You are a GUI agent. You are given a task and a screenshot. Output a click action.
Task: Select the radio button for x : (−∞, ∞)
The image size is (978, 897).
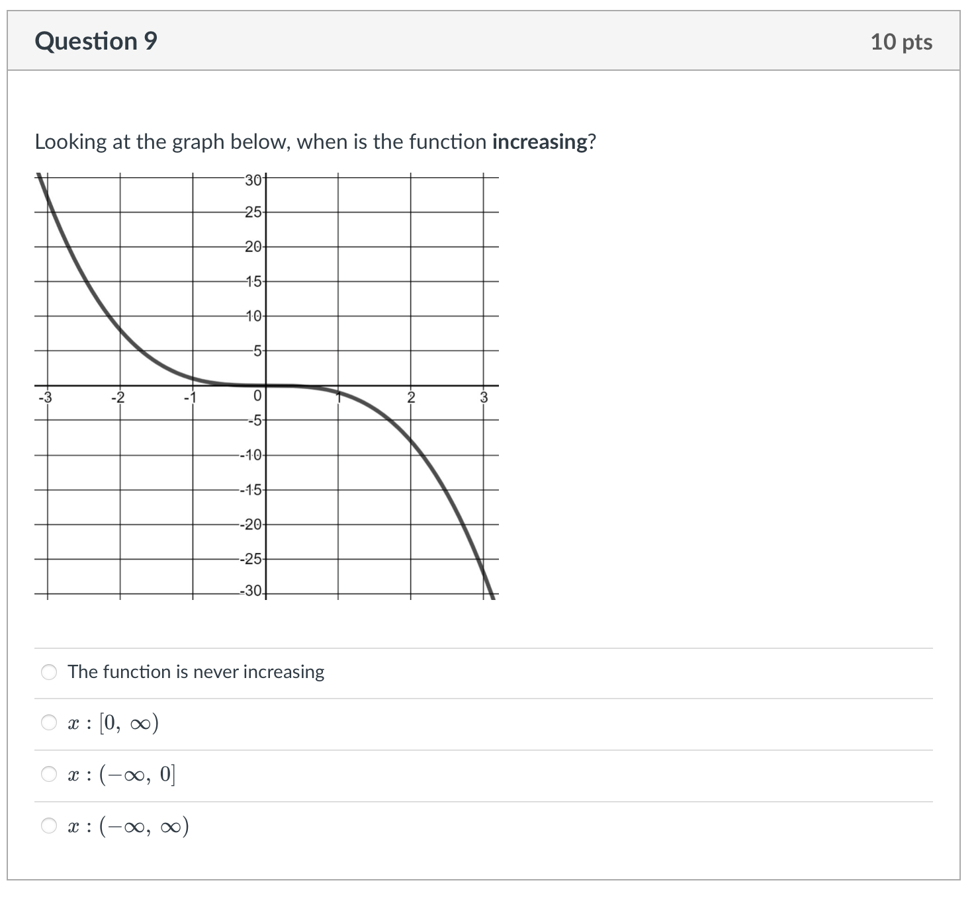(x=48, y=826)
